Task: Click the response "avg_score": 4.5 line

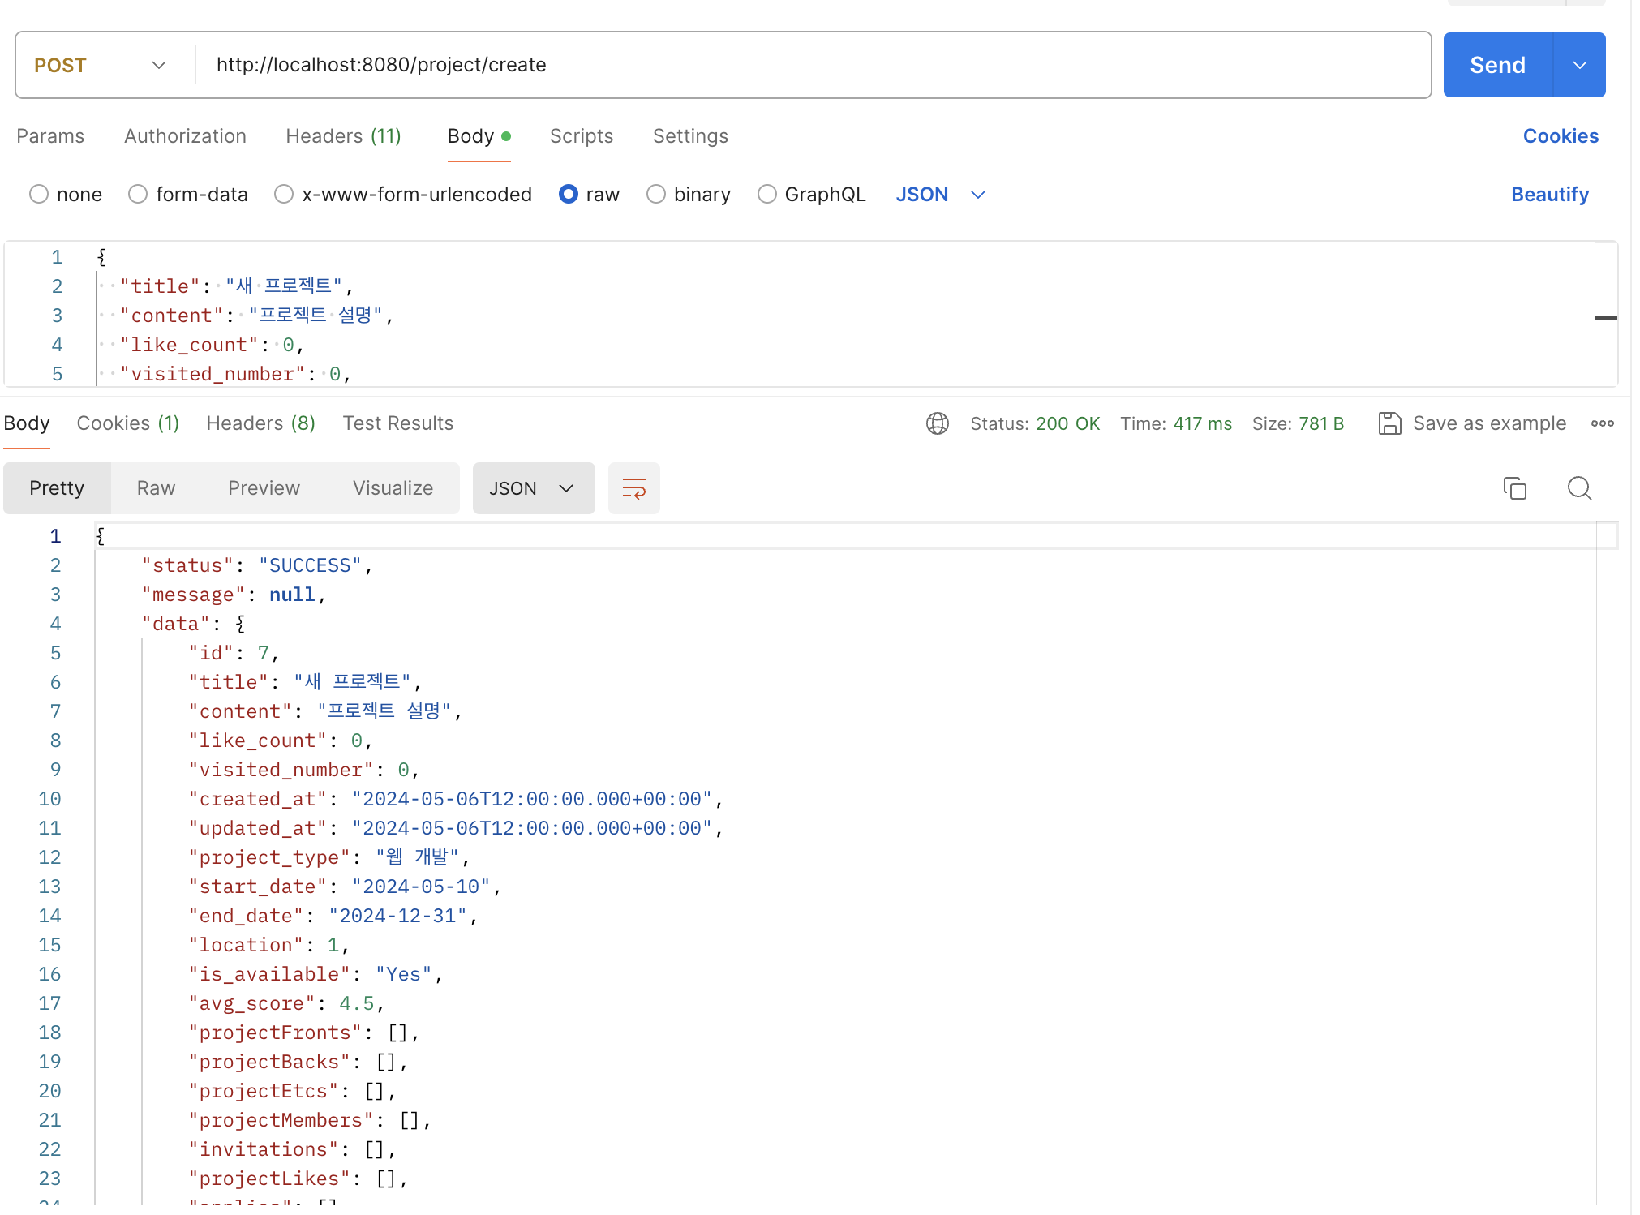Action: [286, 1003]
